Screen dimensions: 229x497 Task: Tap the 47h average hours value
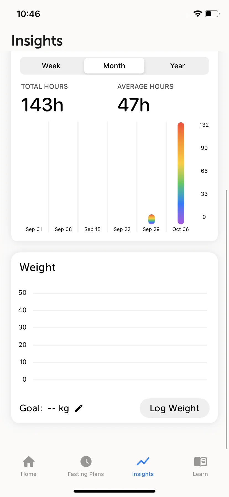coord(134,105)
